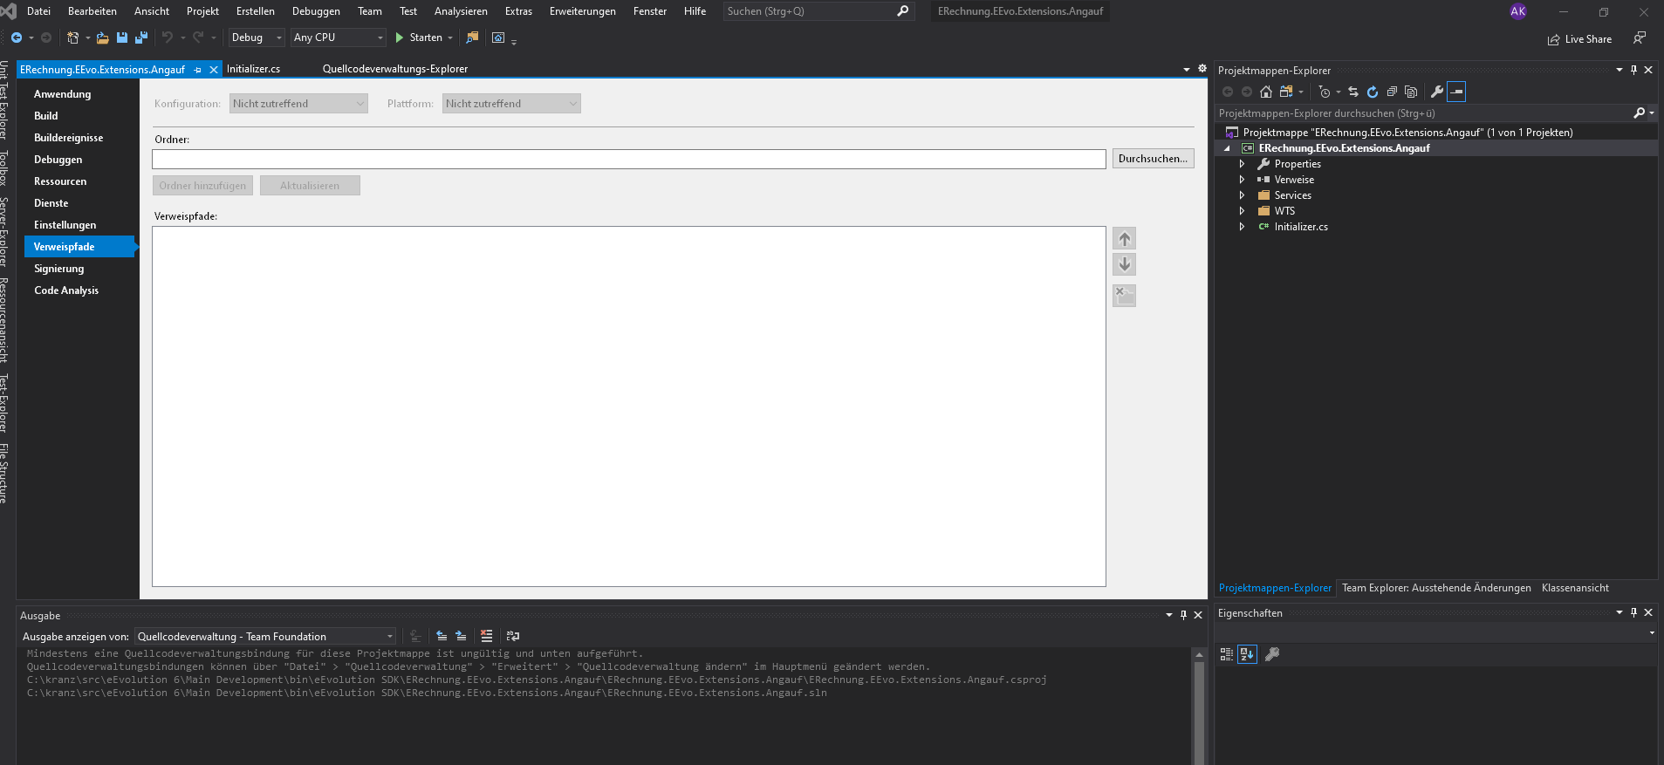Click the find in files icon

coord(472,38)
